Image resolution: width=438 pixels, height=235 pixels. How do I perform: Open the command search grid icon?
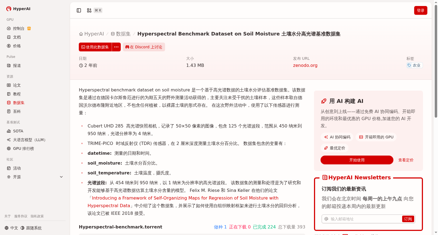coord(89,10)
